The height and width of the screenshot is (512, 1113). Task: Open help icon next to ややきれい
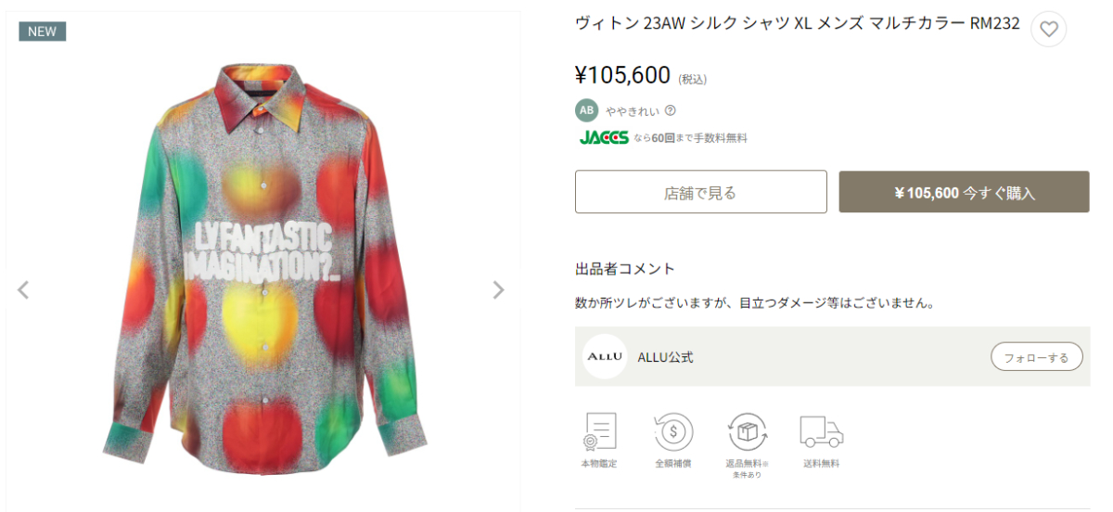click(x=671, y=110)
